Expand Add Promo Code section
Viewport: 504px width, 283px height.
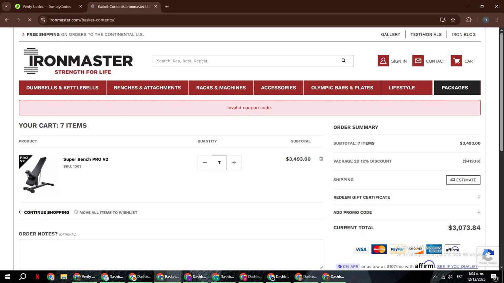pos(407,212)
